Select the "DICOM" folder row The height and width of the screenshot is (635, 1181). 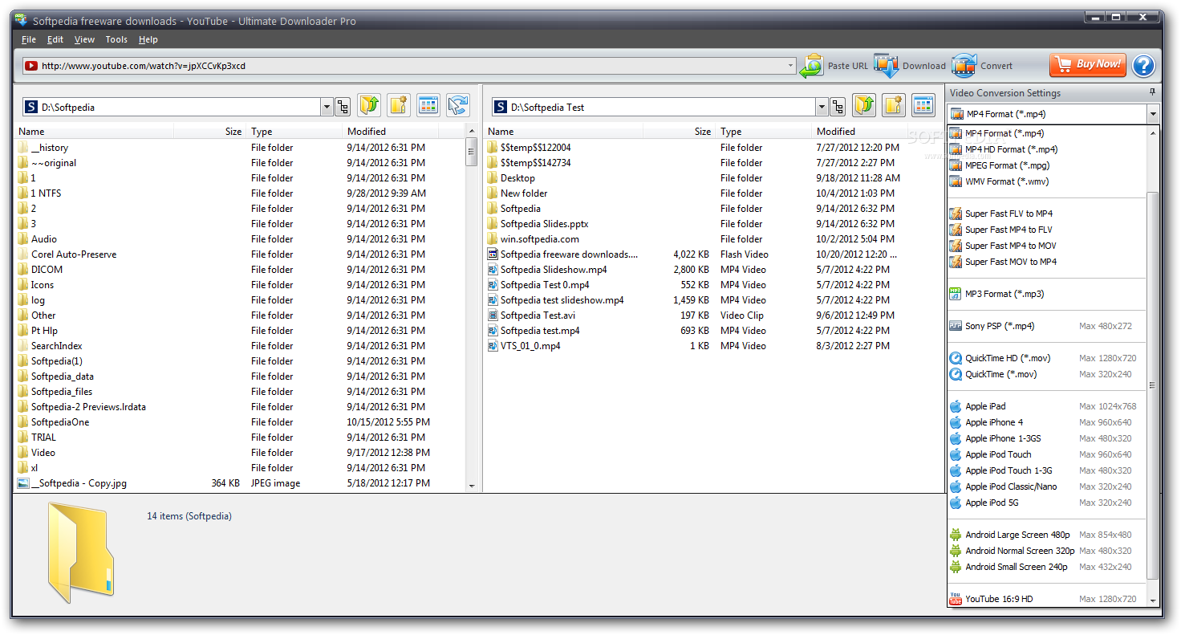point(240,270)
